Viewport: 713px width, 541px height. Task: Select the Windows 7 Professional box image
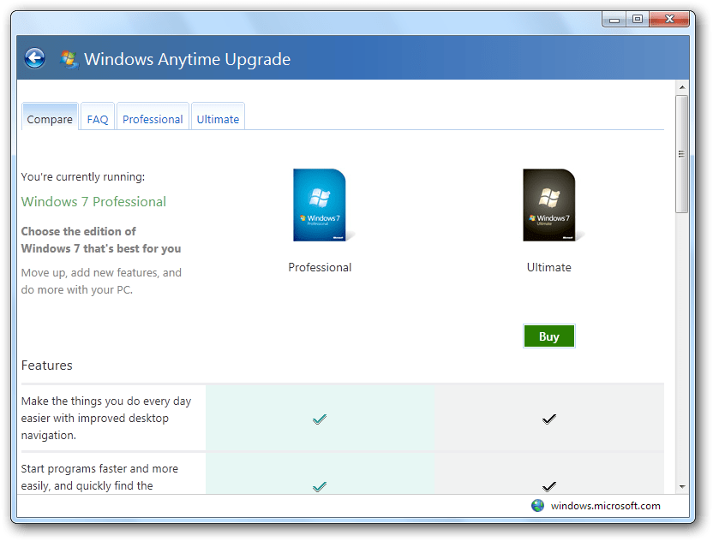point(321,205)
